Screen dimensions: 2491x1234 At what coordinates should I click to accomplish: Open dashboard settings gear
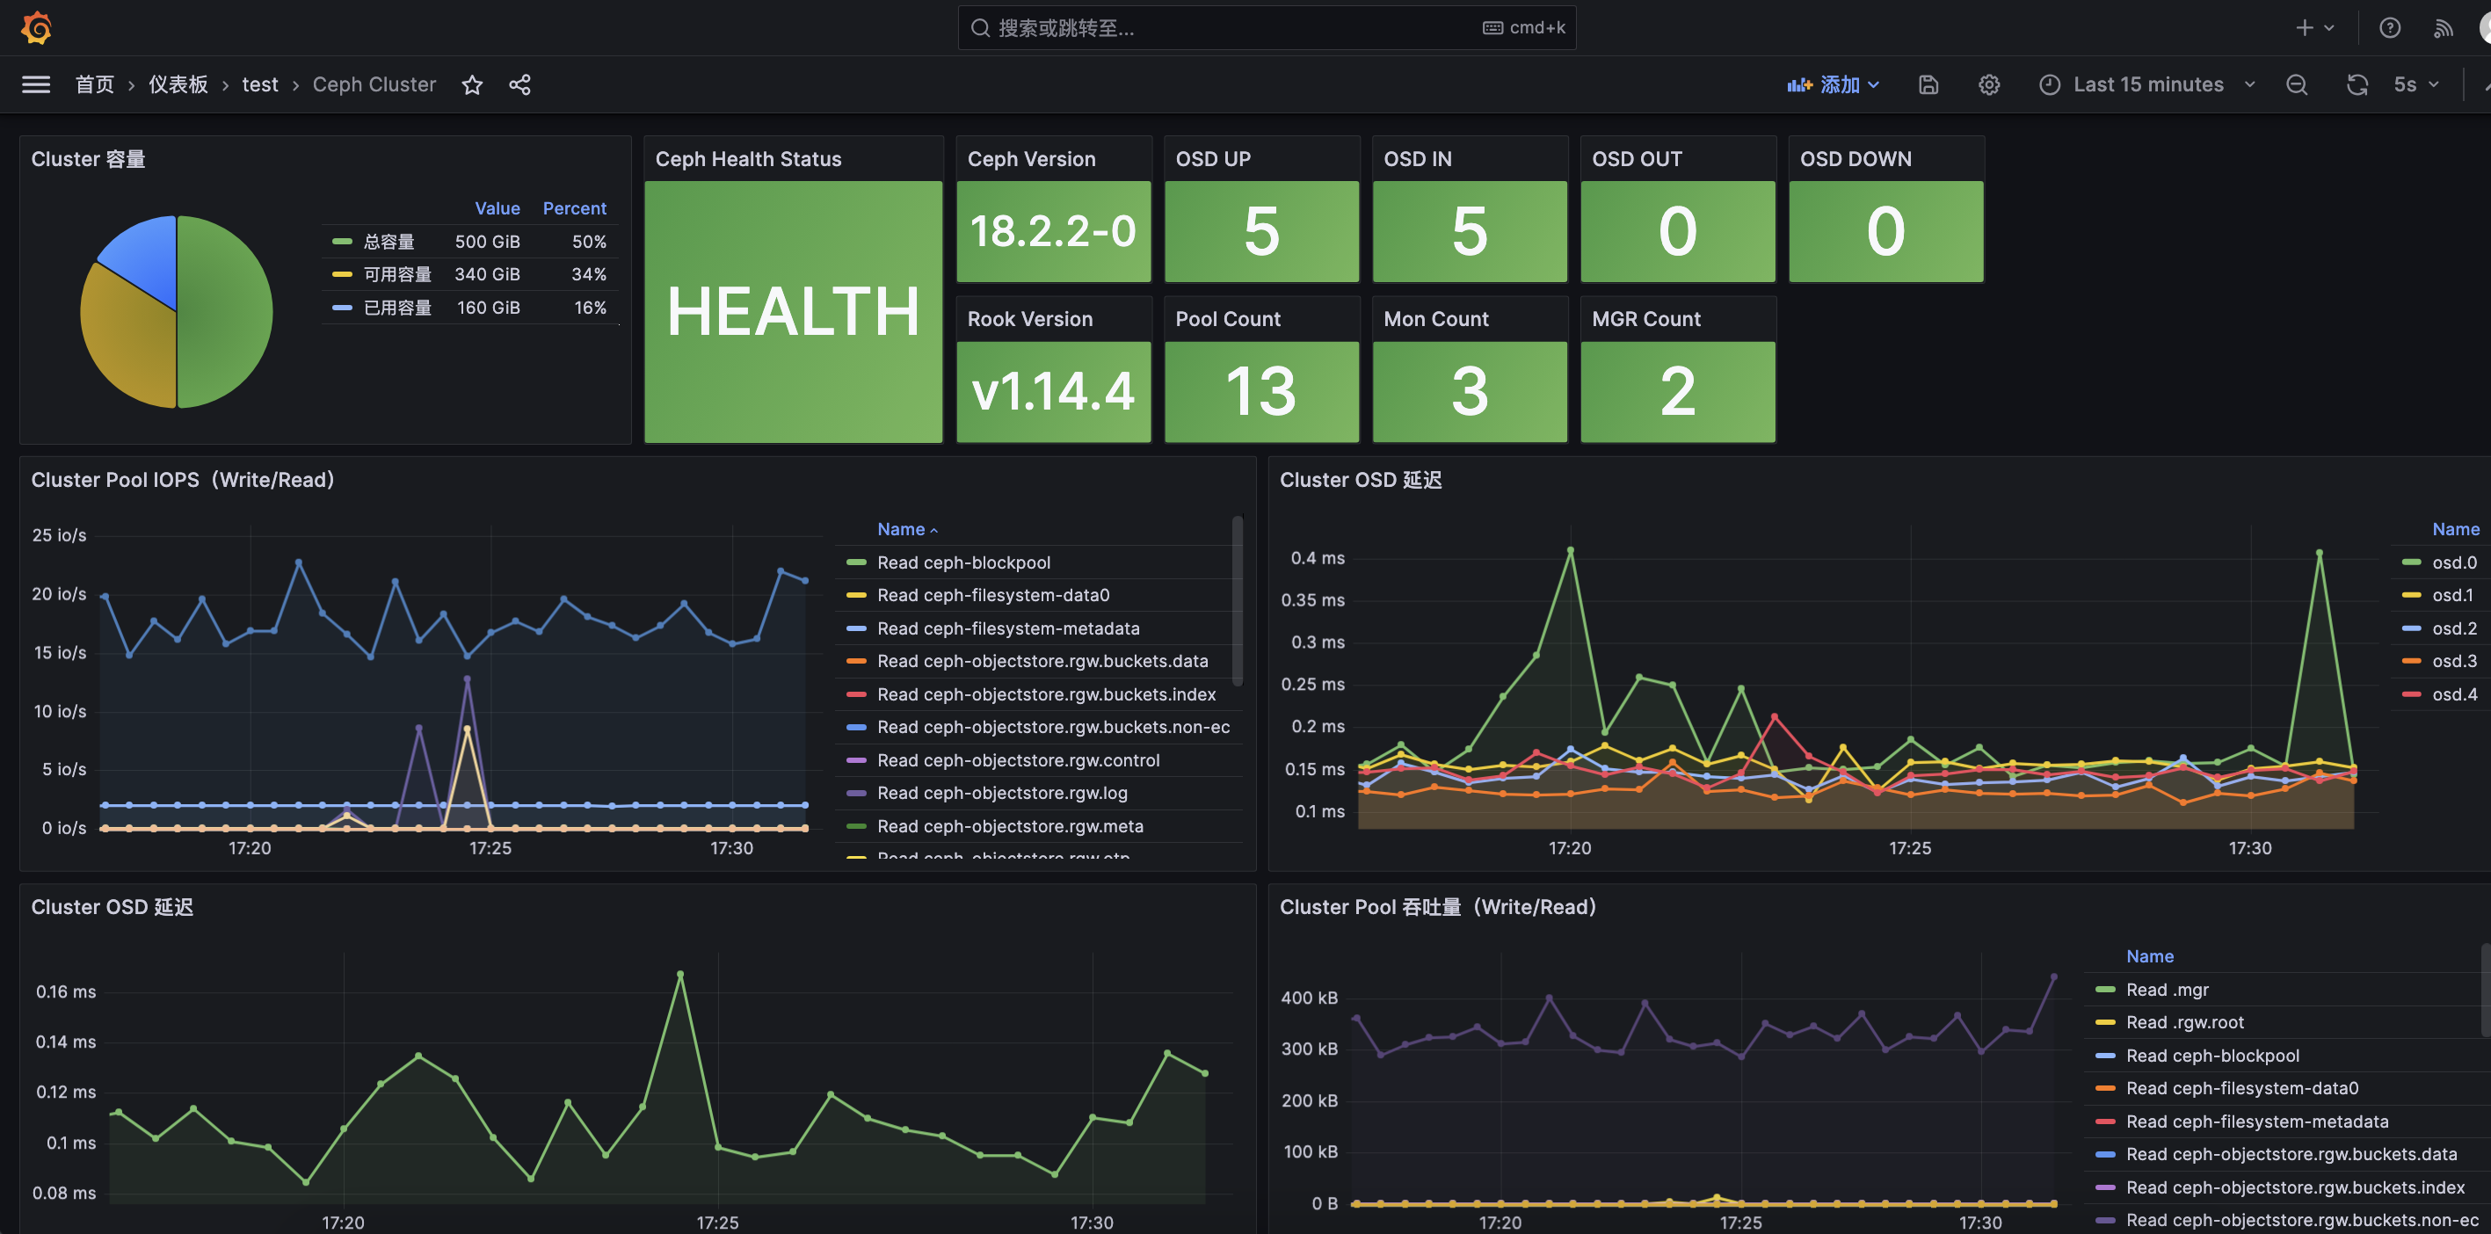(x=1989, y=85)
